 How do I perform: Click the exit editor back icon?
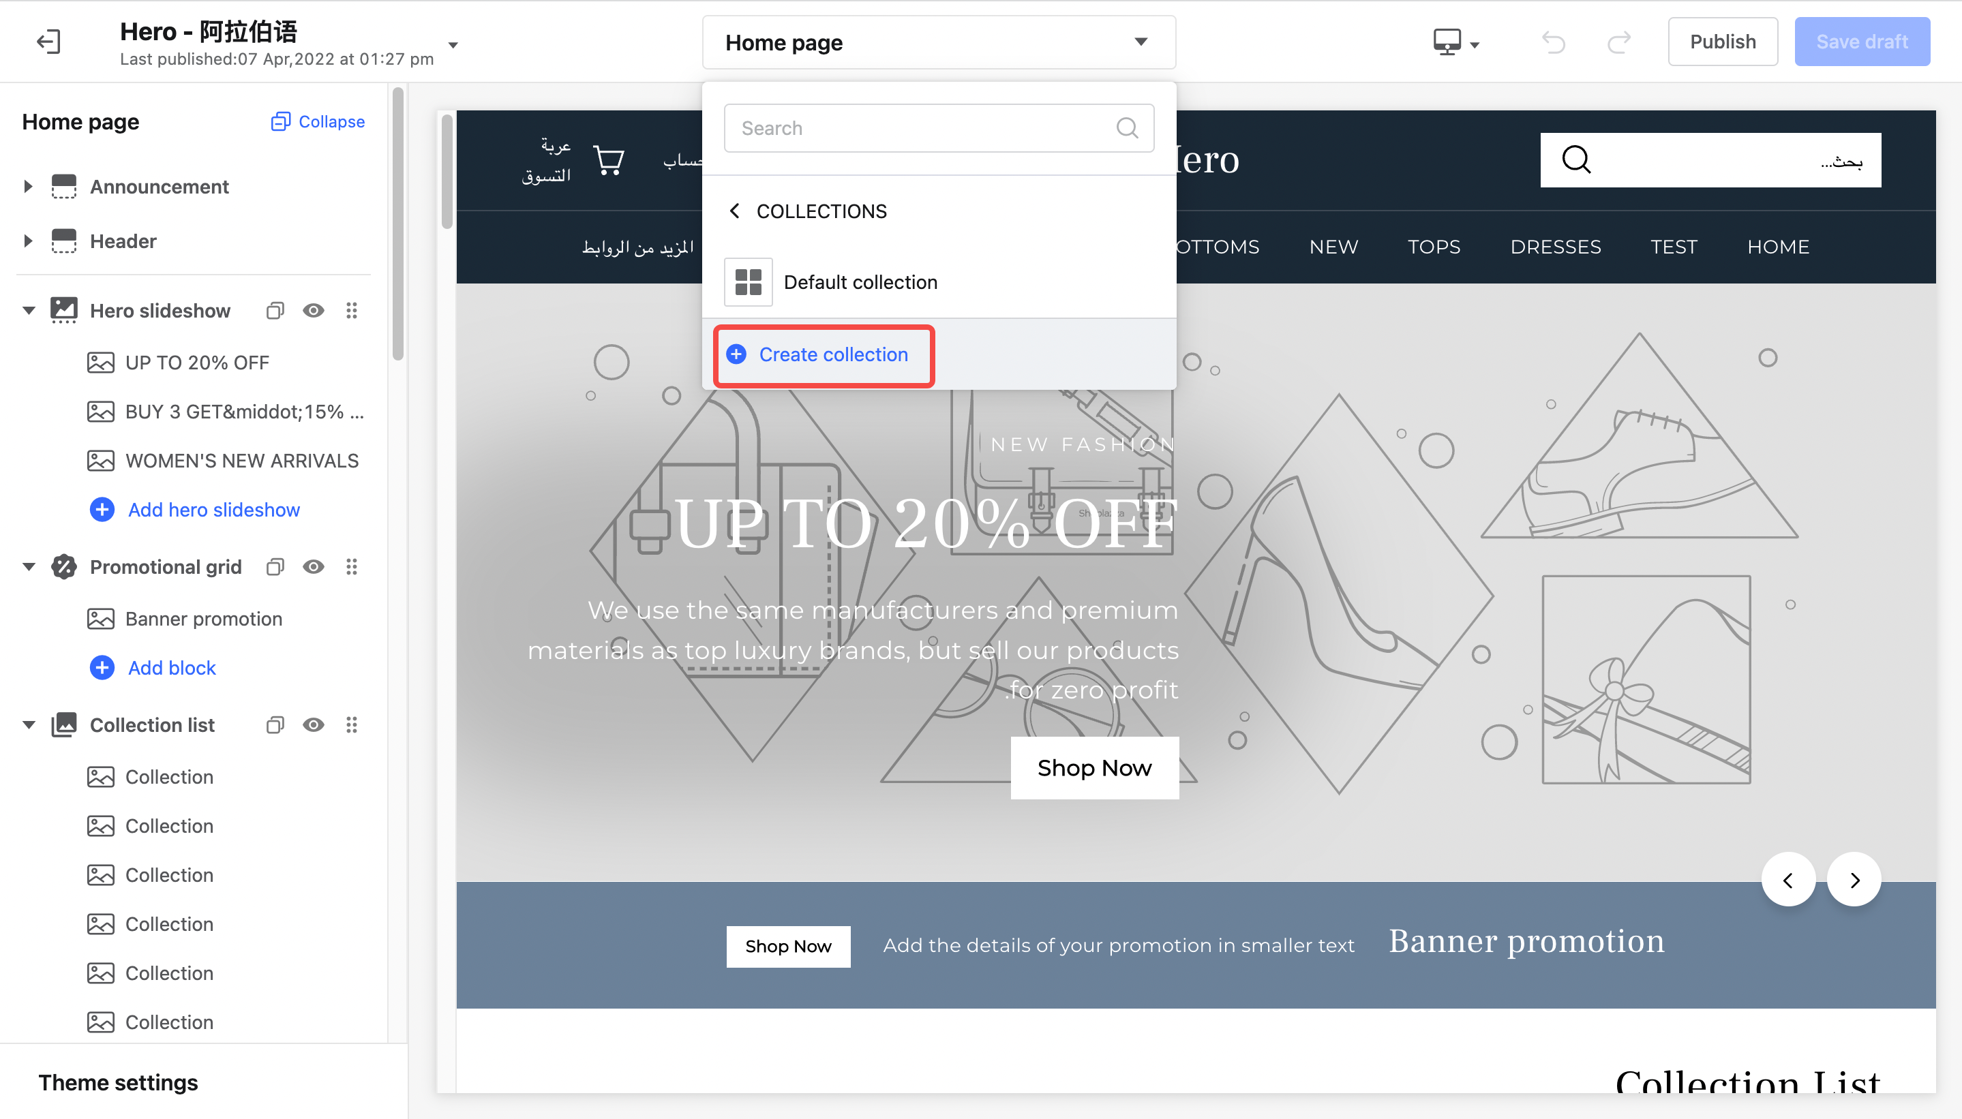(x=48, y=42)
